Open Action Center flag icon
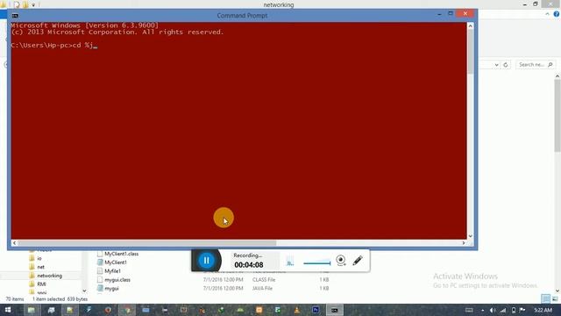 (x=522, y=310)
